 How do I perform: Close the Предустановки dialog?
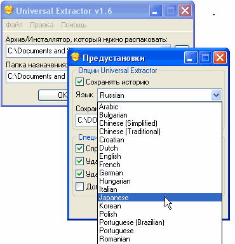pos(220,57)
